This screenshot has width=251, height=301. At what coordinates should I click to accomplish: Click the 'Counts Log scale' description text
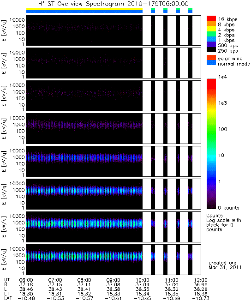click(x=224, y=223)
